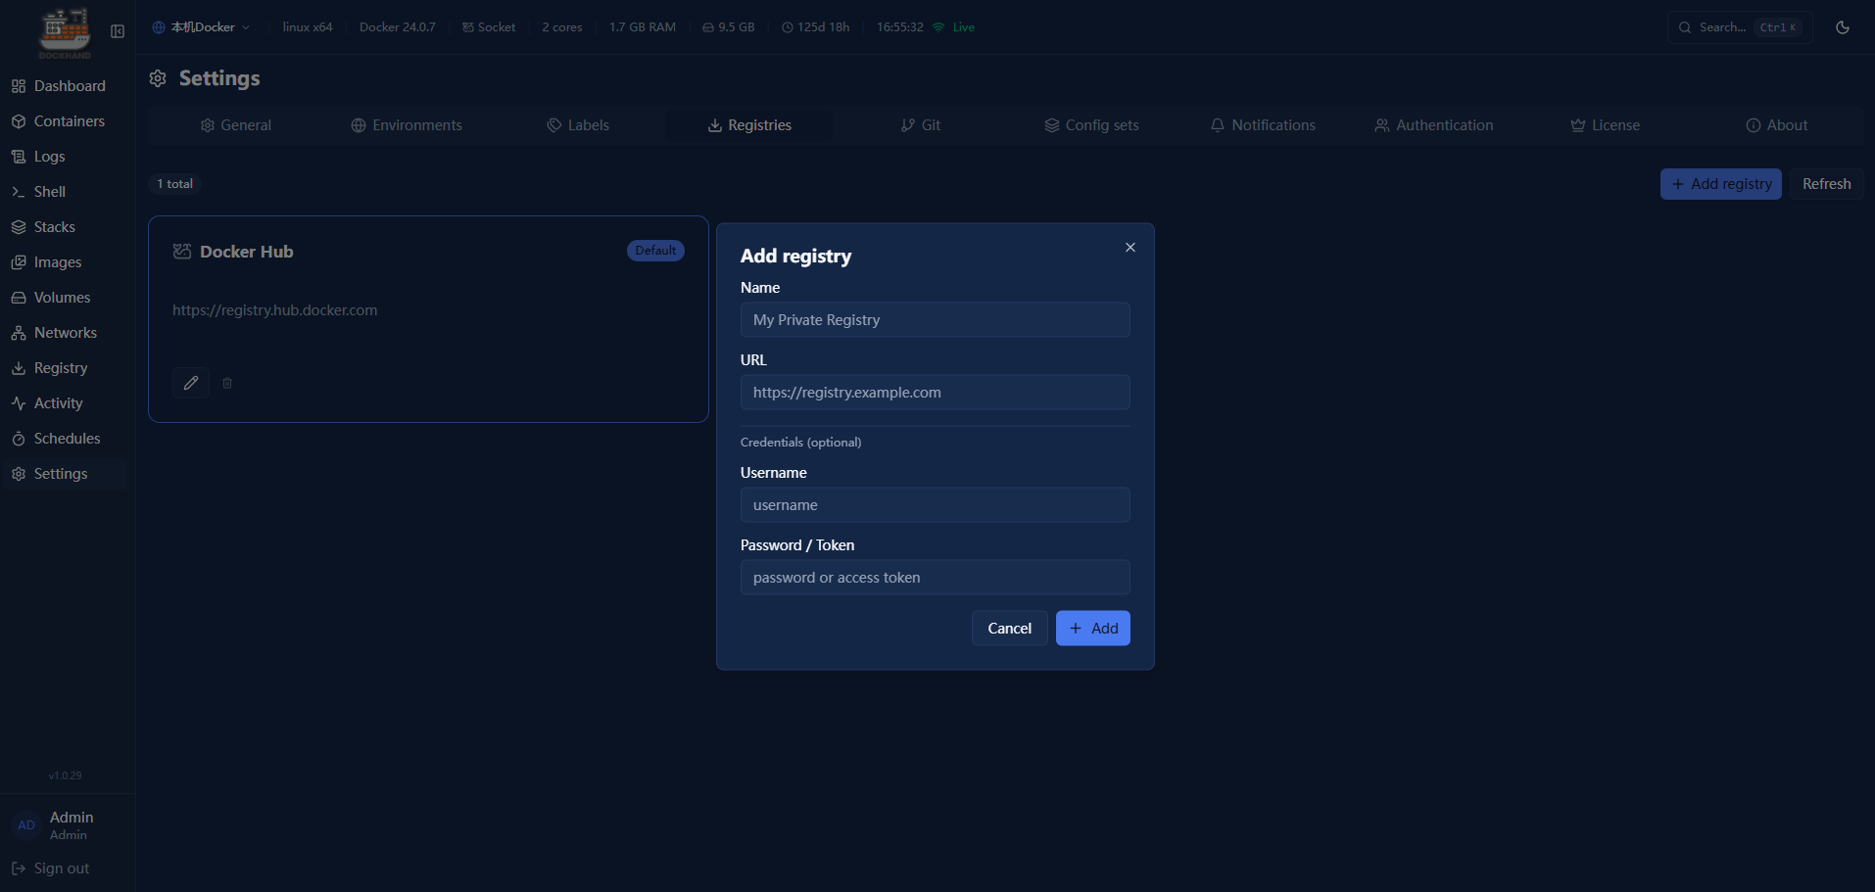
Task: Click the Add registry button
Action: (x=1721, y=184)
